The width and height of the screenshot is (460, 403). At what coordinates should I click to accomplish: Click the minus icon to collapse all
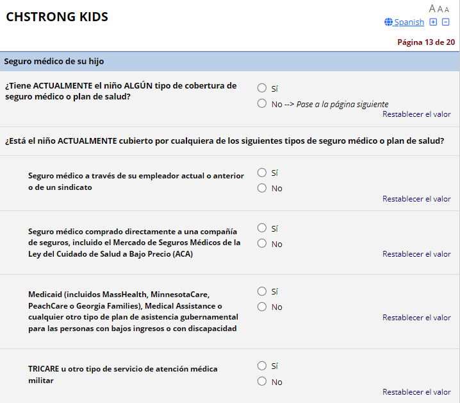pos(446,22)
